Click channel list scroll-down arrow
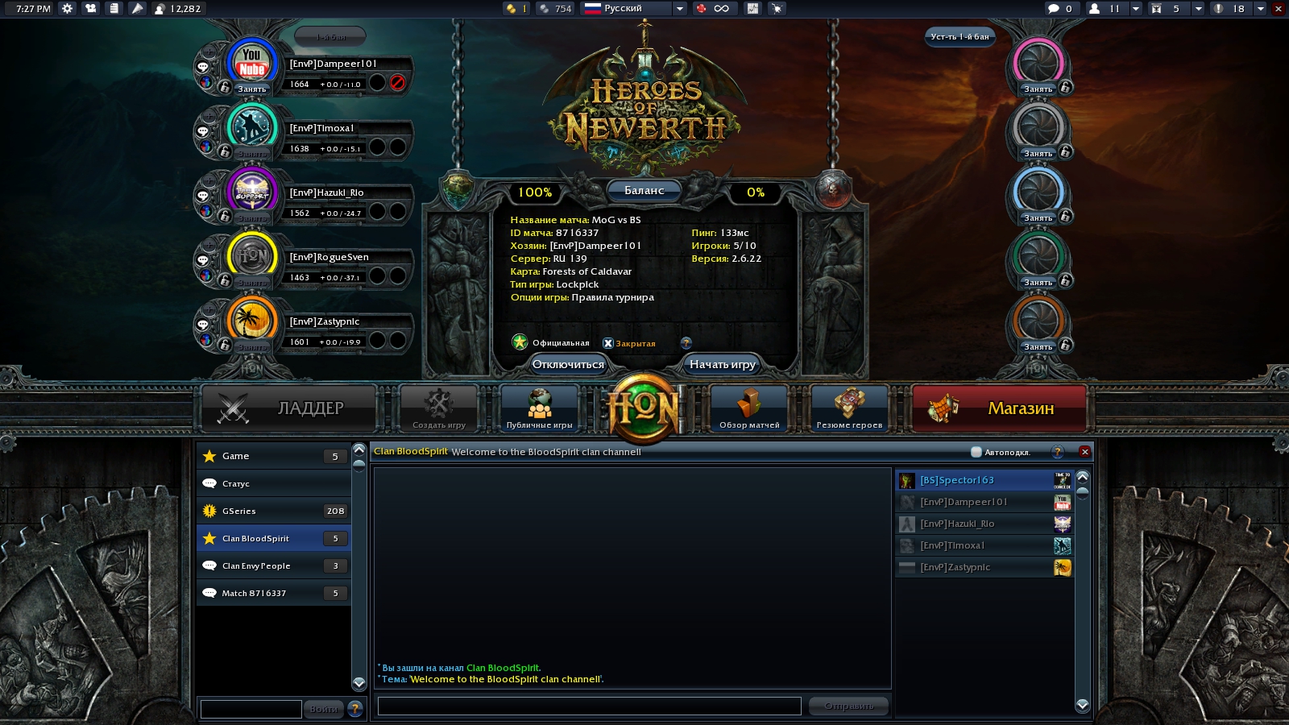The image size is (1289, 725). click(x=359, y=682)
